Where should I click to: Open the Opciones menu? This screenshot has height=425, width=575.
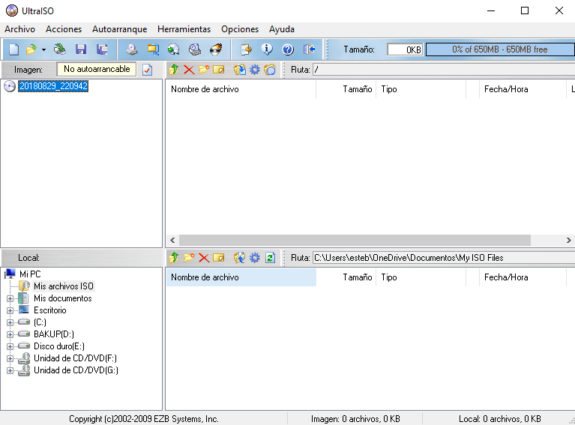point(240,29)
